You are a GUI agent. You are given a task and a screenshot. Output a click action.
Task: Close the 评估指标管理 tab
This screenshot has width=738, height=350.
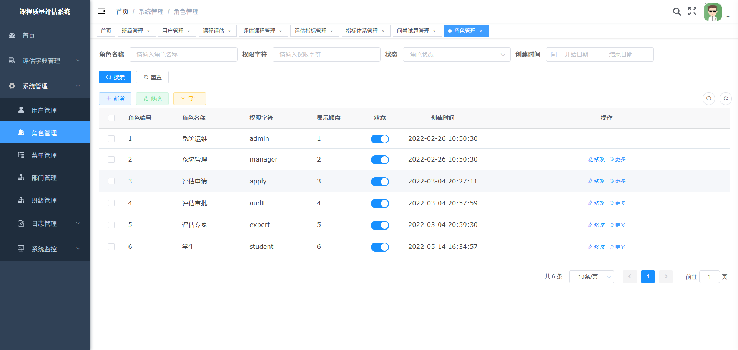click(332, 31)
